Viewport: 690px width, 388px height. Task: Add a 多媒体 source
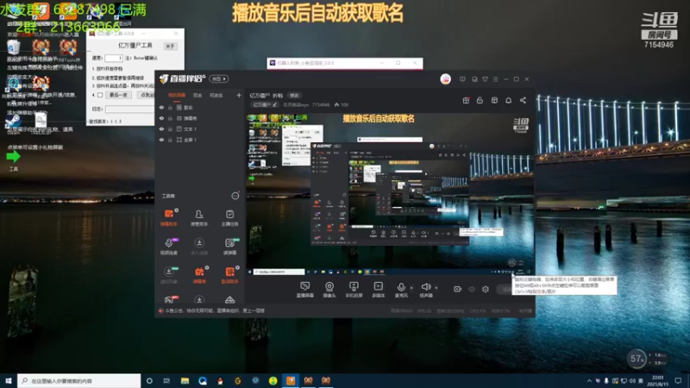378,290
